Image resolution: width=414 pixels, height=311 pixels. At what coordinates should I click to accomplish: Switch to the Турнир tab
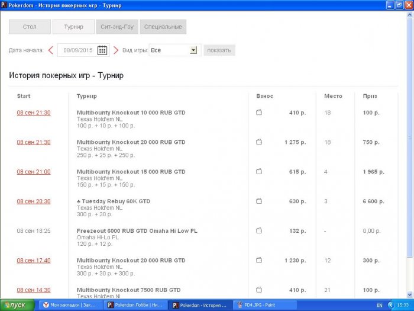(73, 27)
